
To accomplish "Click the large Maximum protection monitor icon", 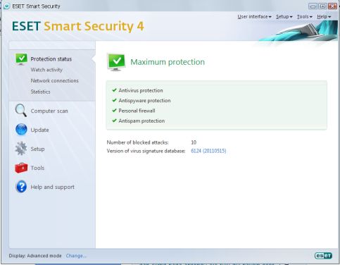I will pos(116,62).
